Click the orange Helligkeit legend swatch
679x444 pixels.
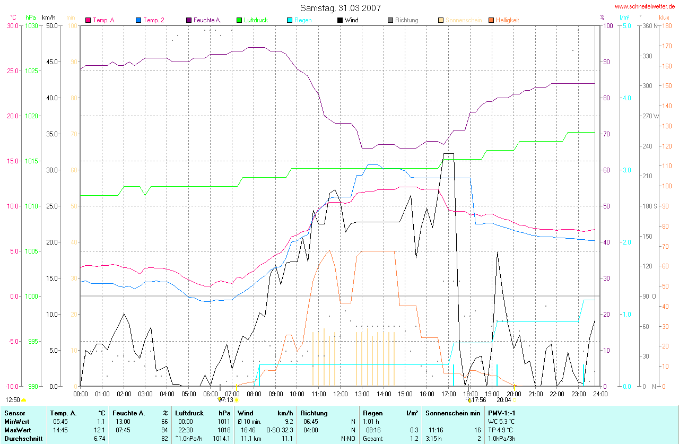click(491, 20)
